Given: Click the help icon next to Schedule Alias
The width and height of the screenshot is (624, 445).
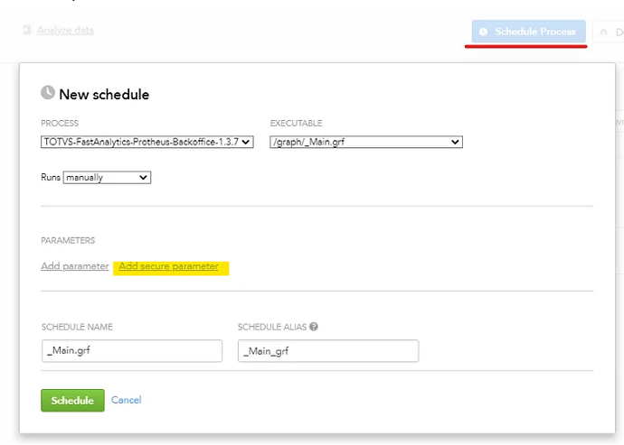Looking at the screenshot, I should 313,327.
